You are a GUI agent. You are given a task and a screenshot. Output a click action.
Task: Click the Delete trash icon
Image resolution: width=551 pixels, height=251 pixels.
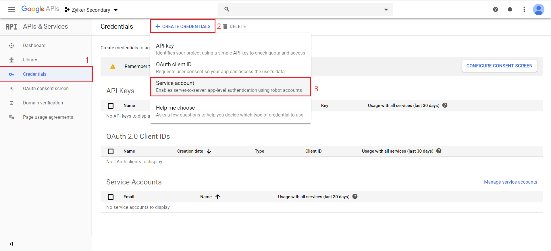(225, 26)
